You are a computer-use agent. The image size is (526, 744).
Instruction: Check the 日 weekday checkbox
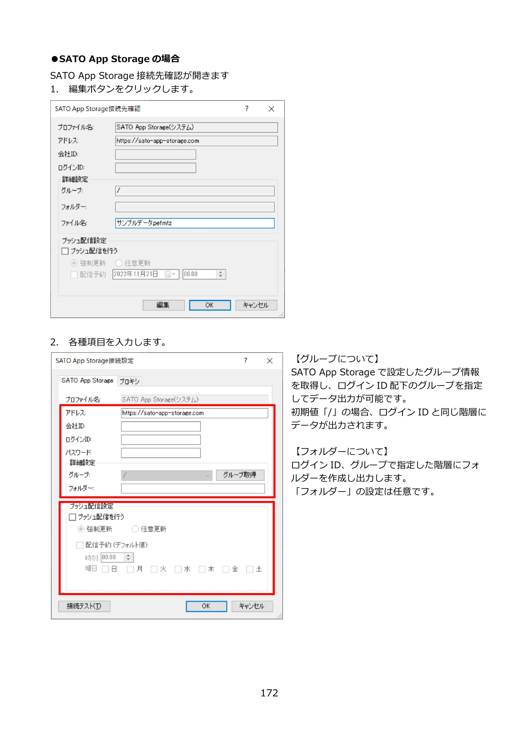coord(105,569)
